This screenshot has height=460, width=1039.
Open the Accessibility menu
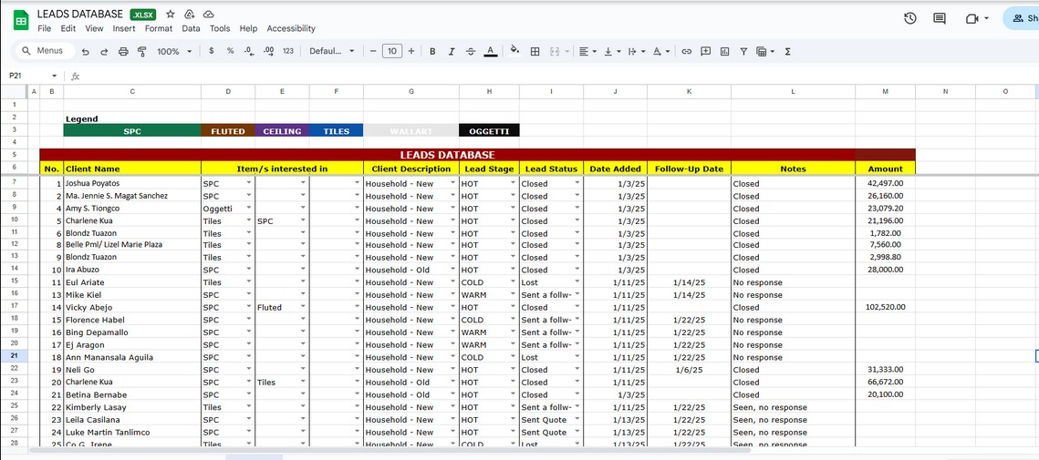click(x=291, y=28)
